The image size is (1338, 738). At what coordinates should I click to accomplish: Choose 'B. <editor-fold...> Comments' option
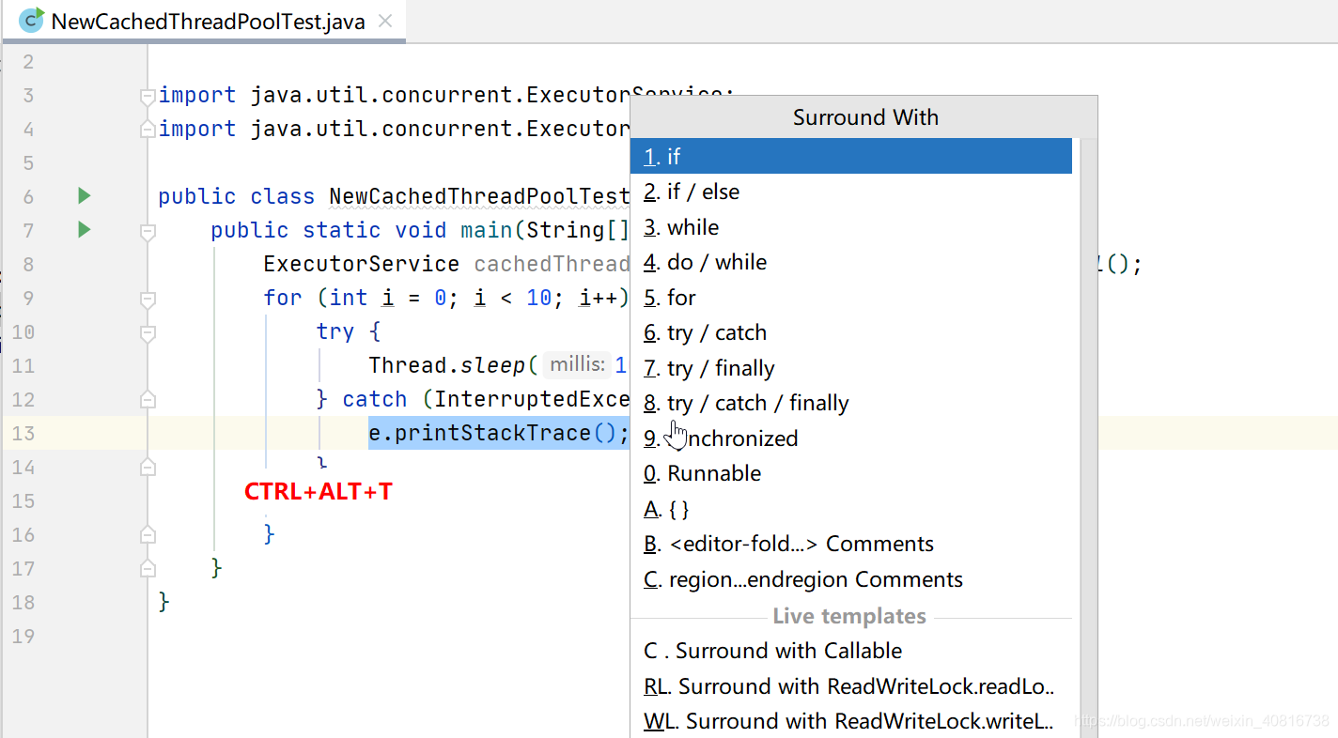click(x=851, y=544)
